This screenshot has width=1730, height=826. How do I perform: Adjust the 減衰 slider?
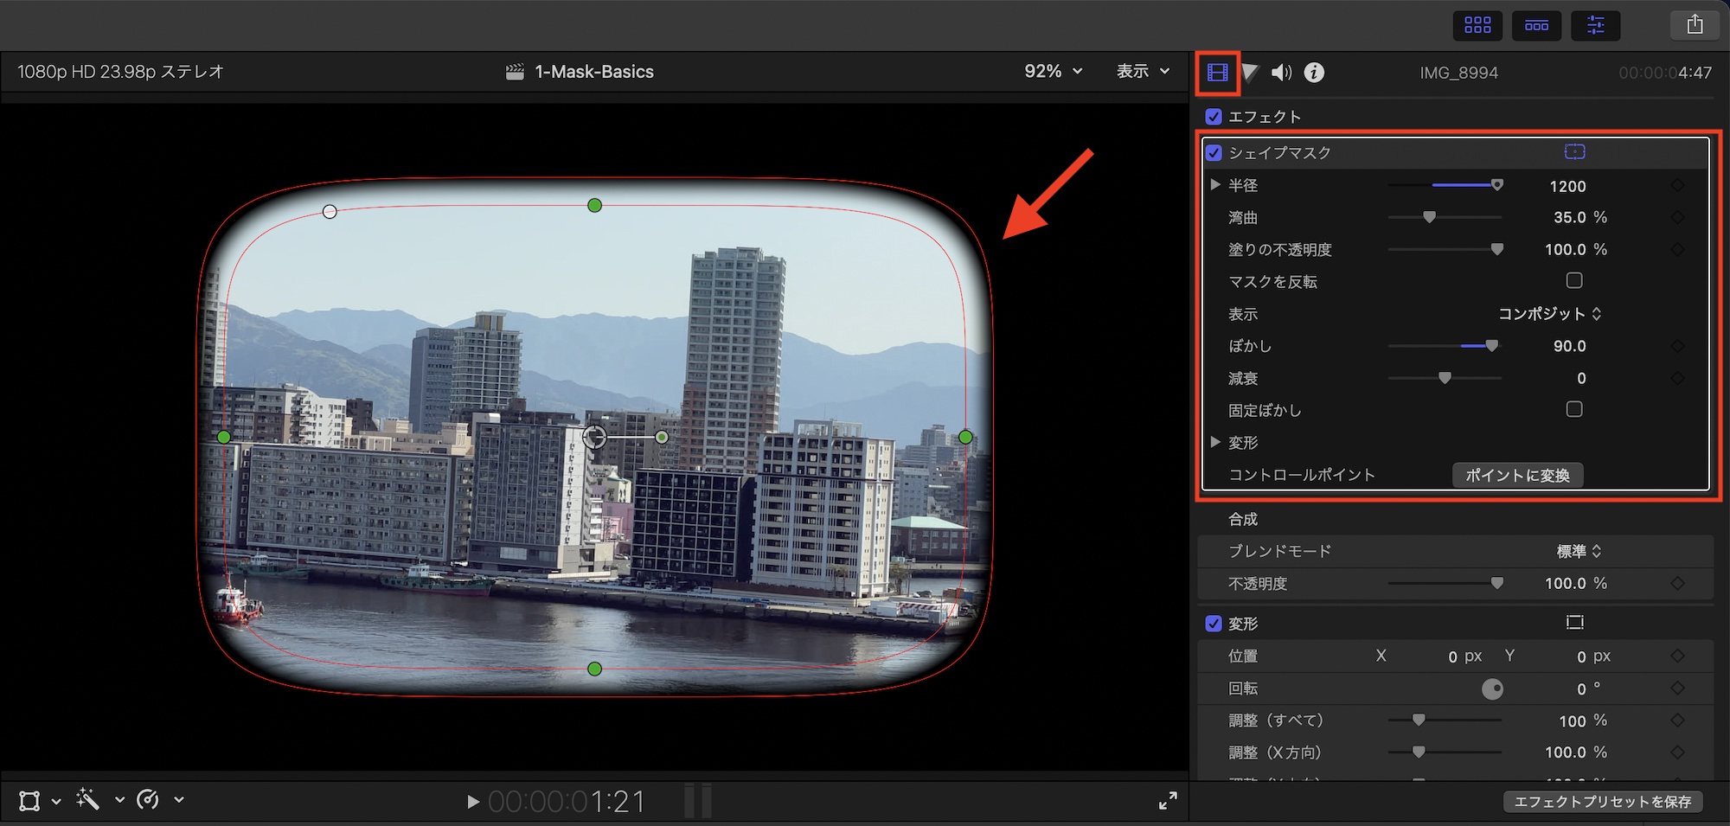pyautogui.click(x=1445, y=378)
